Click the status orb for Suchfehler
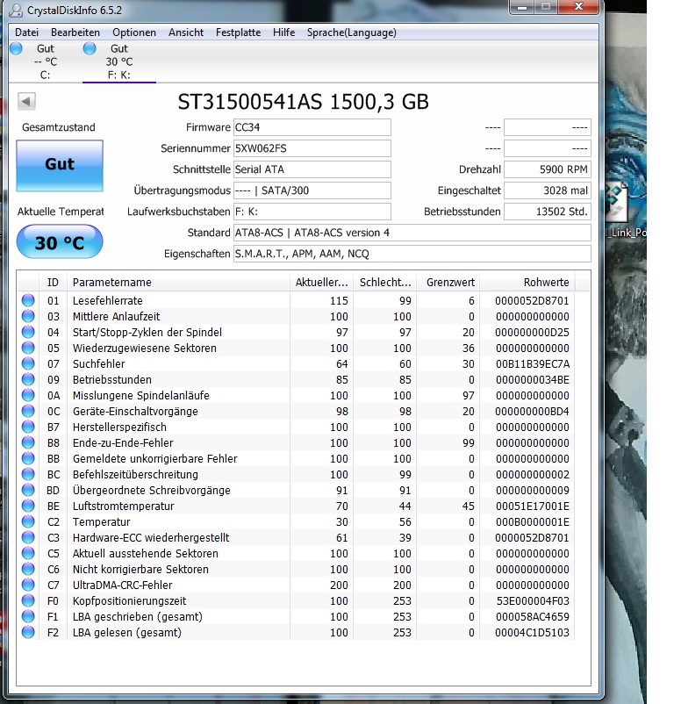674x704 pixels. tap(28, 363)
